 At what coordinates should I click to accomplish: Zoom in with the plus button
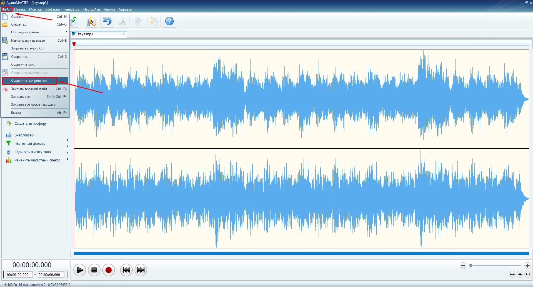click(528, 266)
